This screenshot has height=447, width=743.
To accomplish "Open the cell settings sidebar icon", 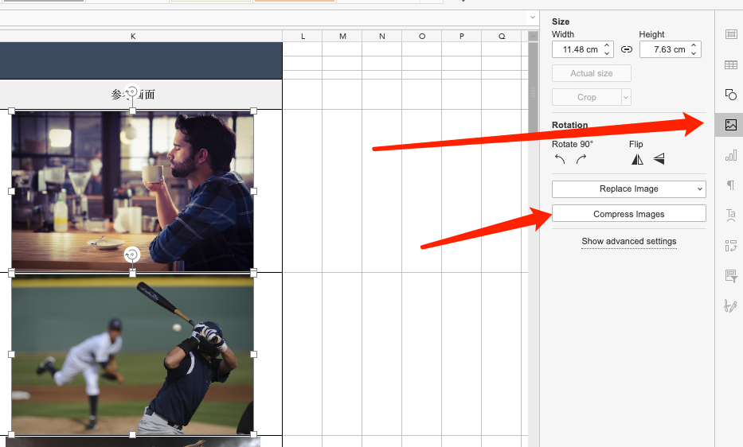I will coord(730,34).
